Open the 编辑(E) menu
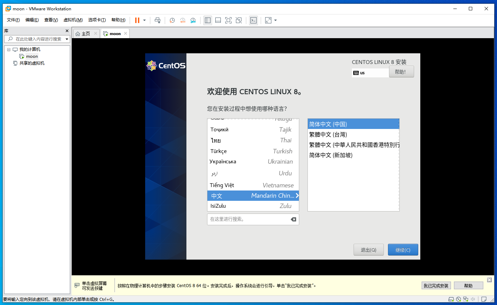Image resolution: width=497 pixels, height=305 pixels. point(32,20)
